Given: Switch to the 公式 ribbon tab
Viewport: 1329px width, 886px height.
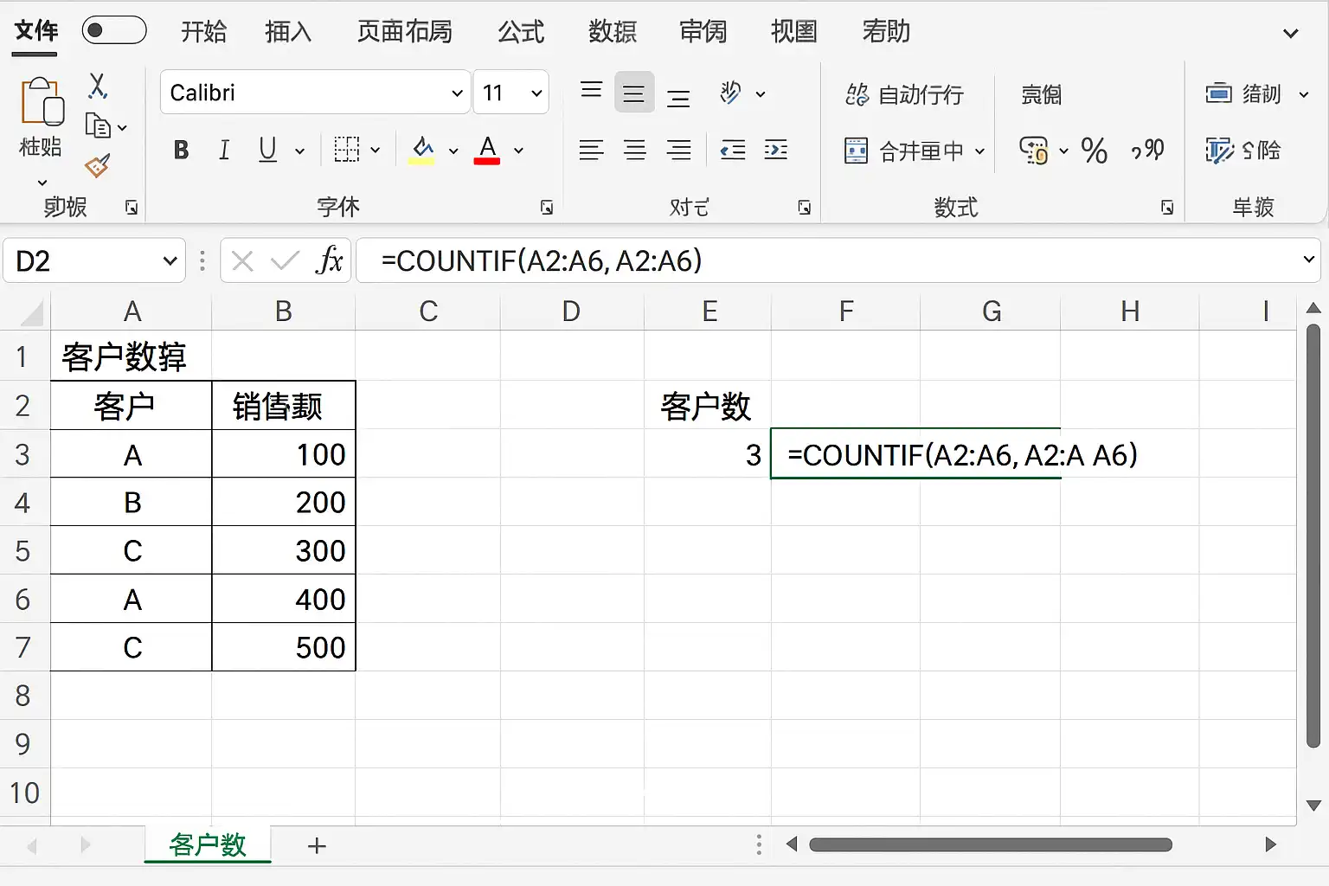Looking at the screenshot, I should tap(520, 31).
